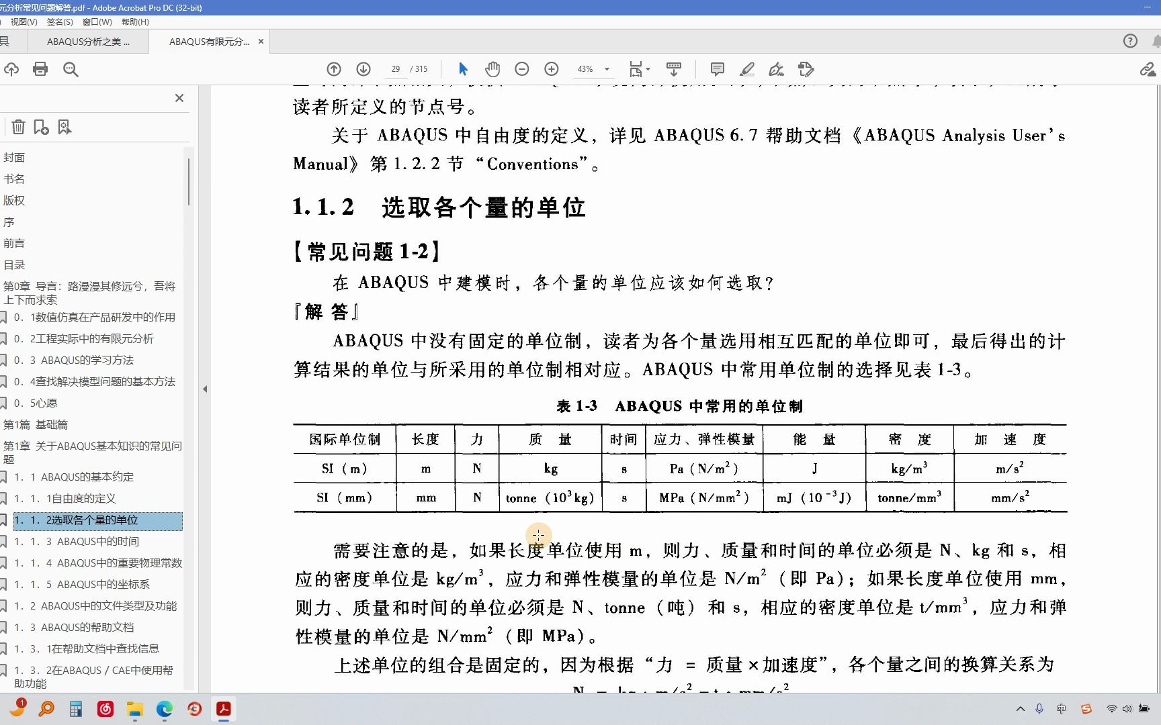
Task: Find current bookmark icon
Action: [64, 127]
